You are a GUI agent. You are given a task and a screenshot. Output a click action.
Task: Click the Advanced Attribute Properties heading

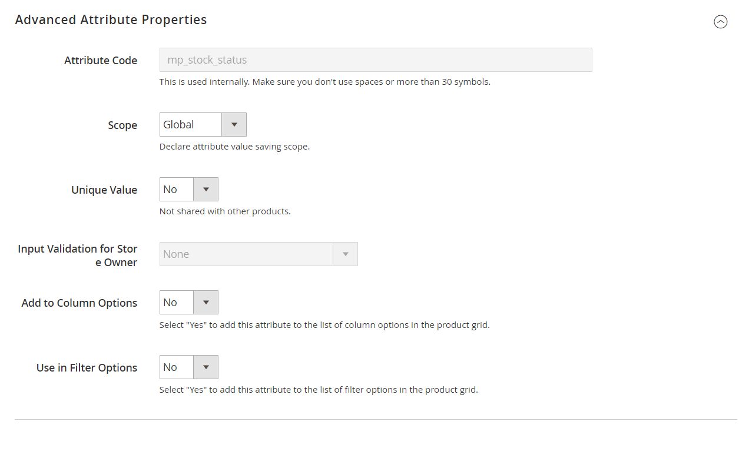[x=111, y=19]
